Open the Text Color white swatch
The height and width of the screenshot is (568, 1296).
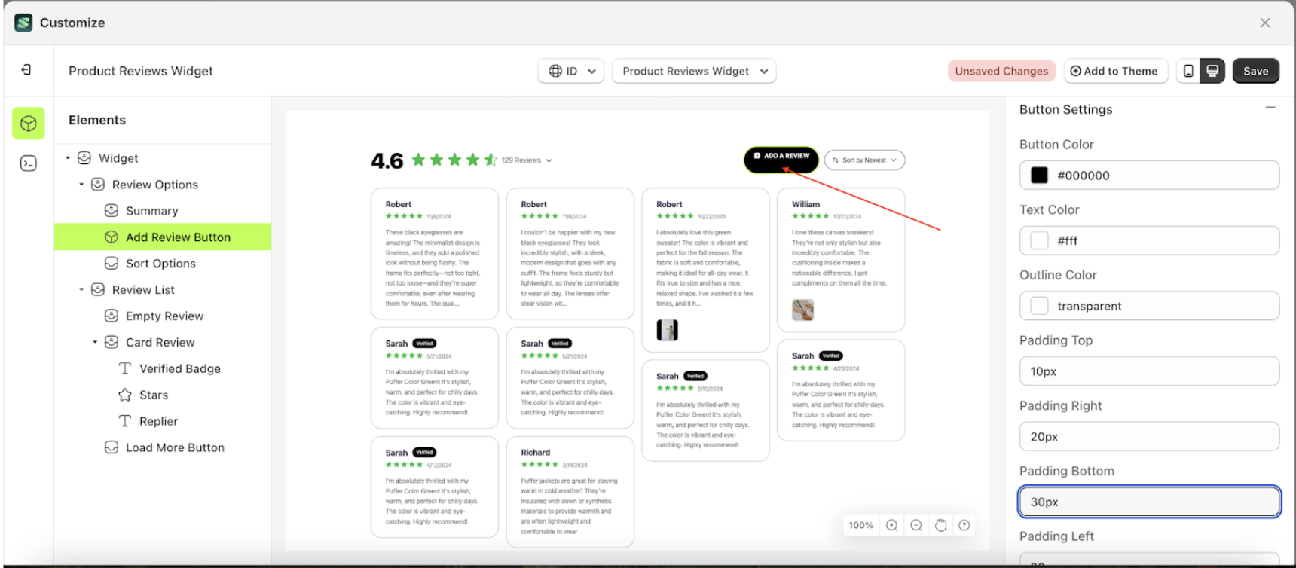tap(1039, 240)
